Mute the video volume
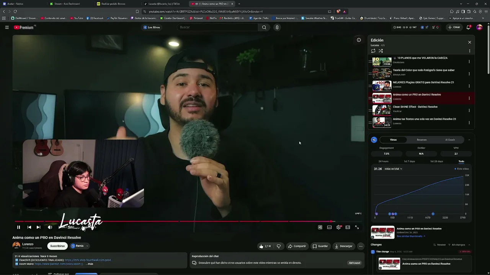 click(x=50, y=227)
